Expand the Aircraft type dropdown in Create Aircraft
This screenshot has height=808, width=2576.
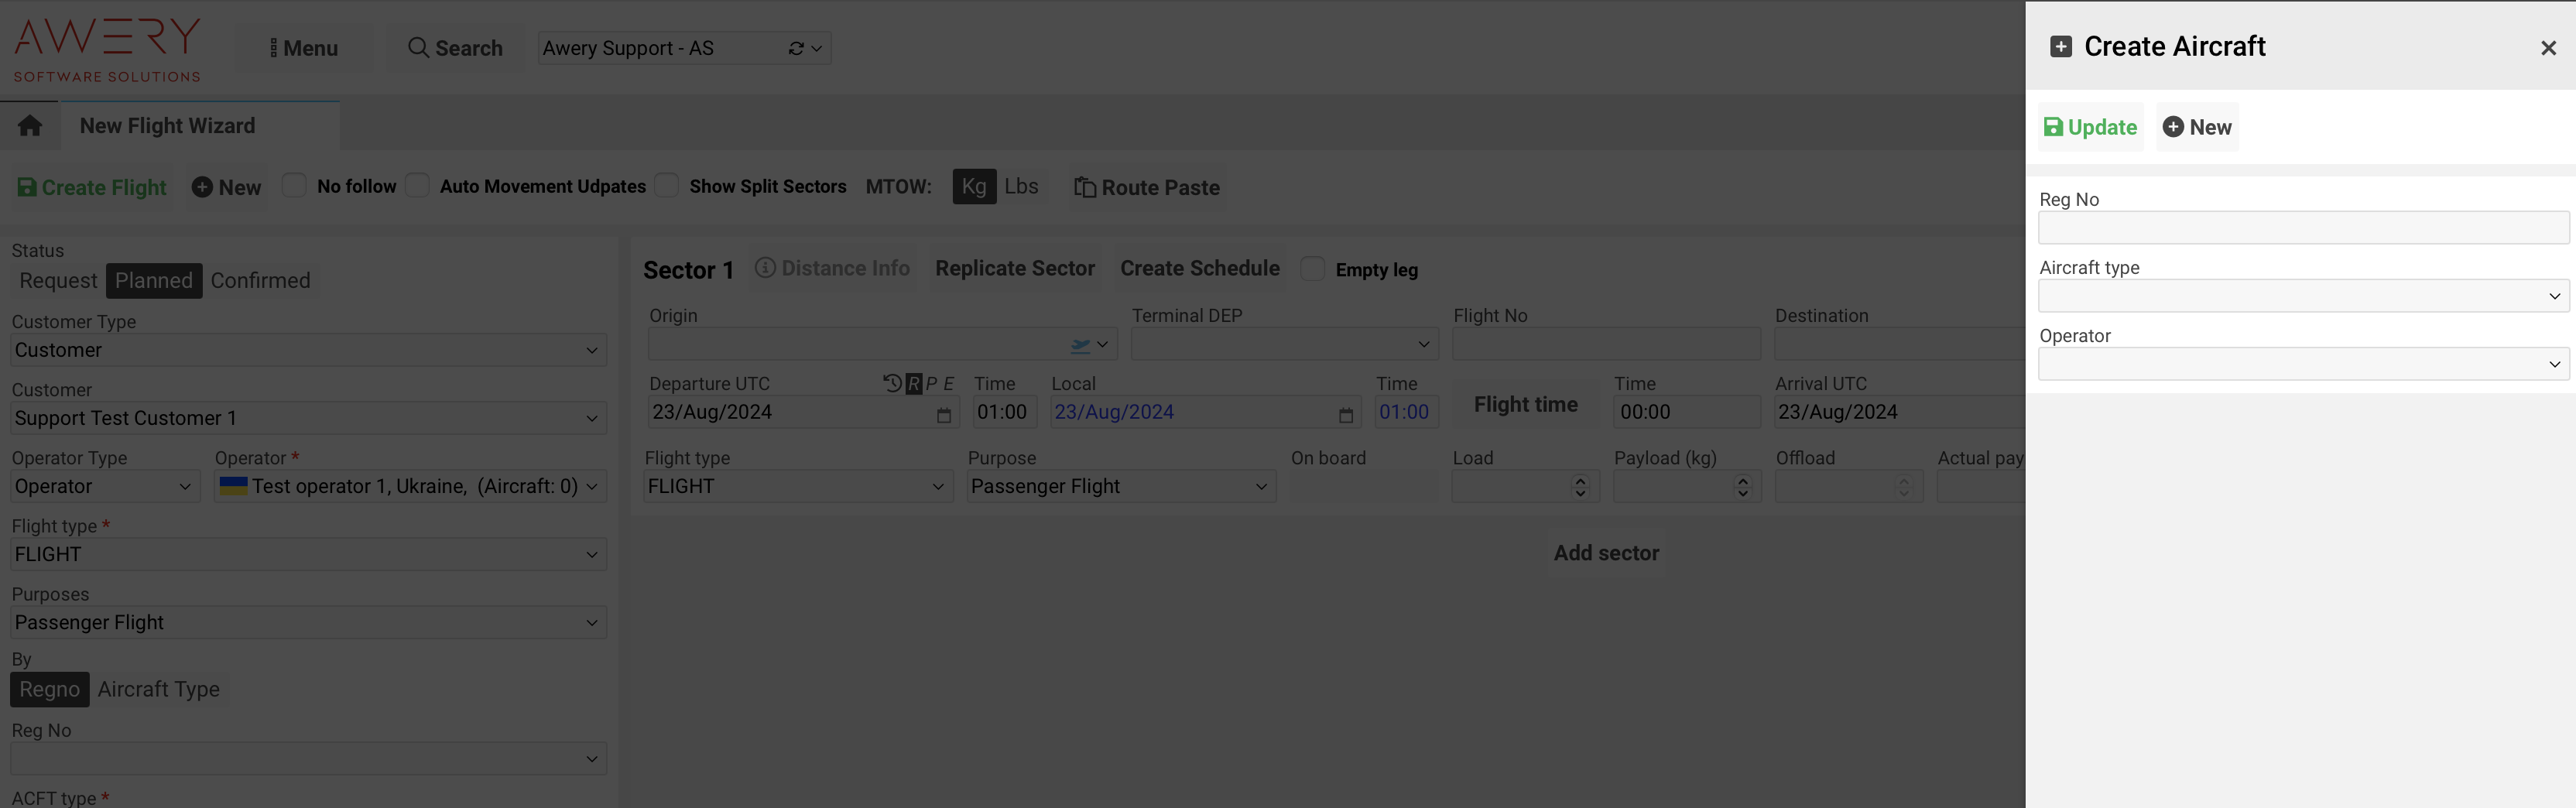click(x=2303, y=296)
